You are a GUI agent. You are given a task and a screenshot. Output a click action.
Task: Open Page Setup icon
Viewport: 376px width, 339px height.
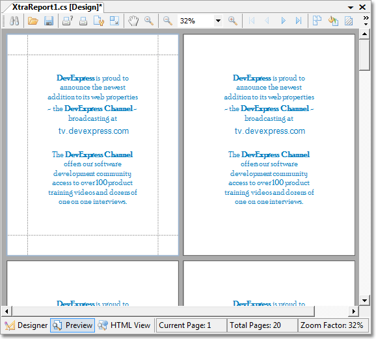point(99,21)
